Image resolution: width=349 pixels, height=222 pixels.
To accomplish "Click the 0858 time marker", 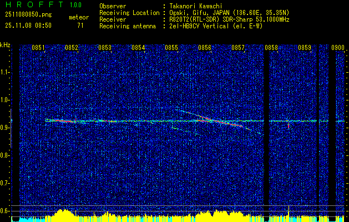I will tap(271, 48).
